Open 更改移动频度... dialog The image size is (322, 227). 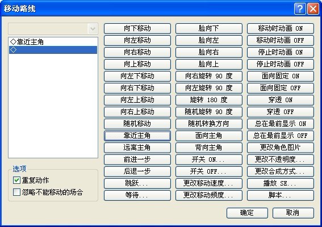209,195
